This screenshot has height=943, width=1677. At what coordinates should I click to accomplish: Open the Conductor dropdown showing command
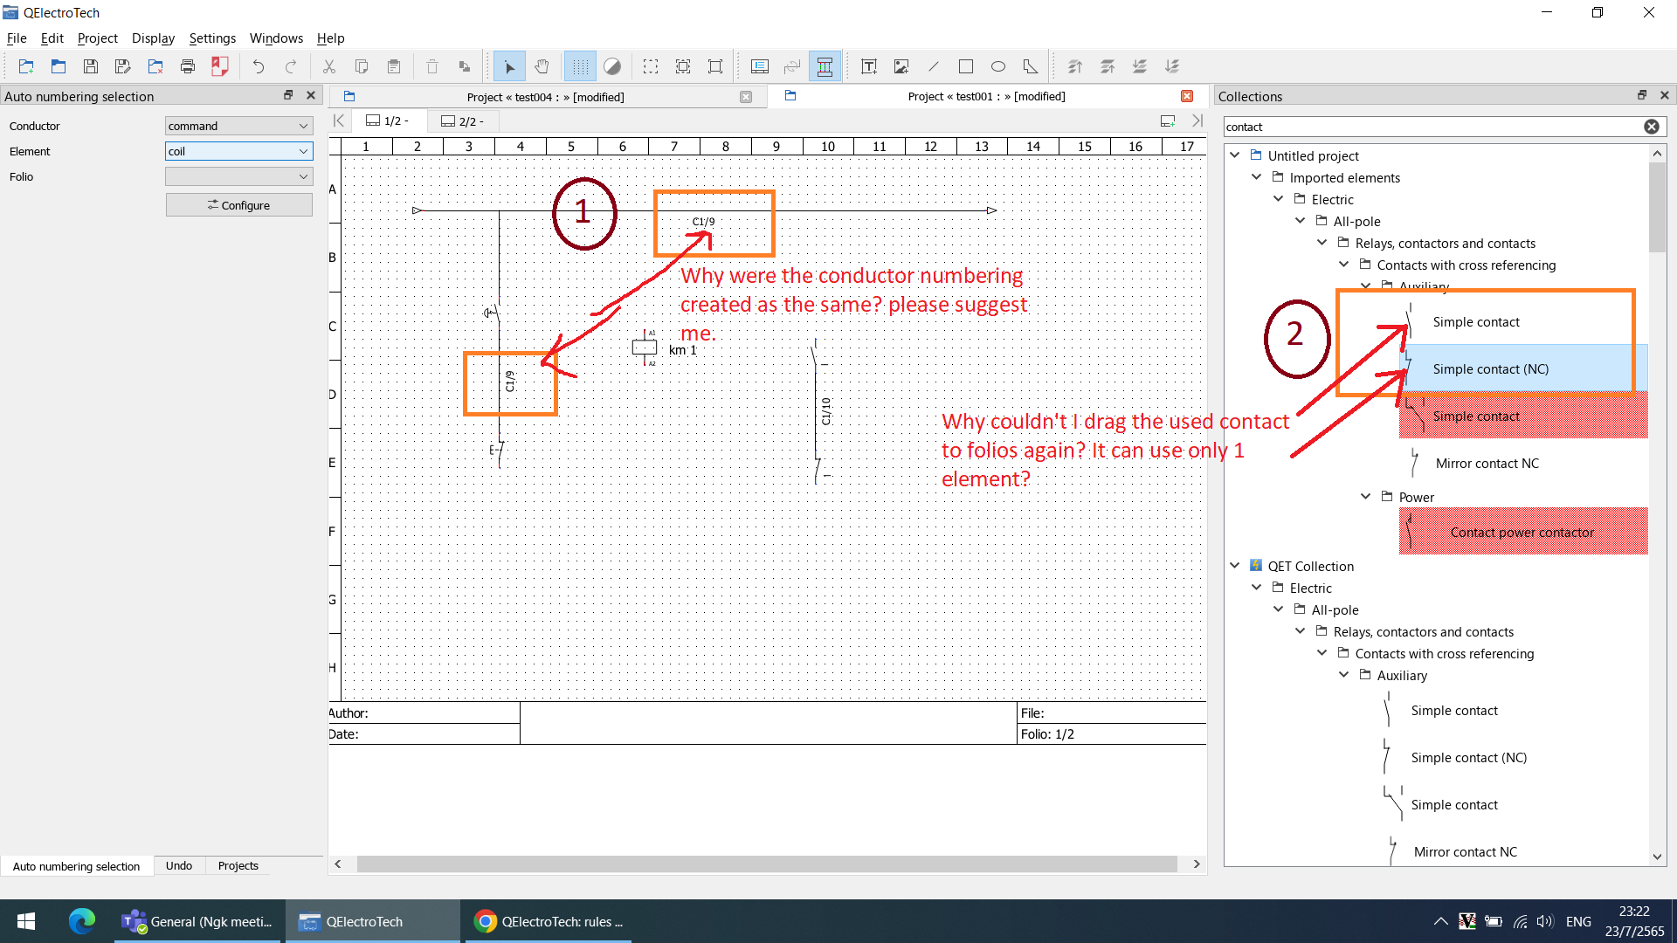coord(238,126)
